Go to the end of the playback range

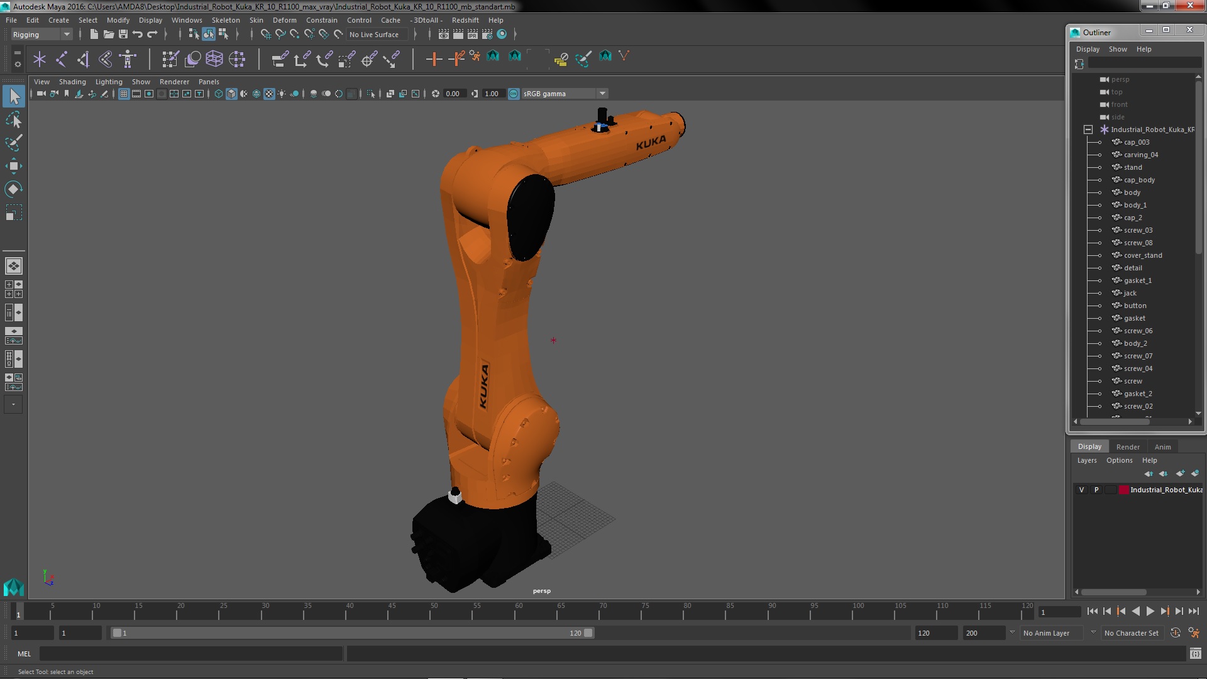coord(1193,611)
